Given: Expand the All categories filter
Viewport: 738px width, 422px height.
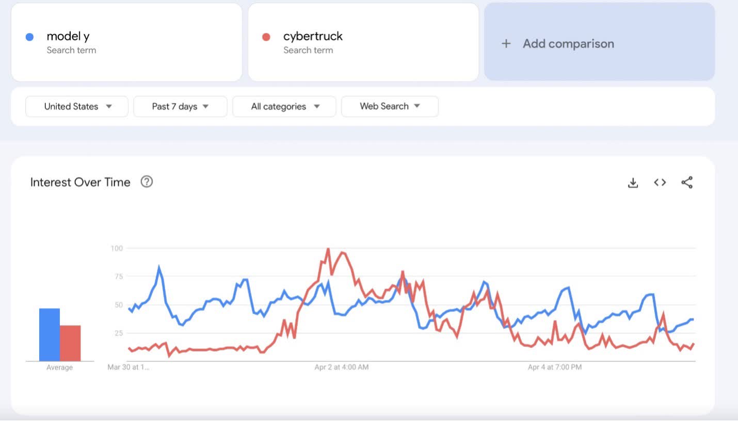Looking at the screenshot, I should click(x=284, y=106).
